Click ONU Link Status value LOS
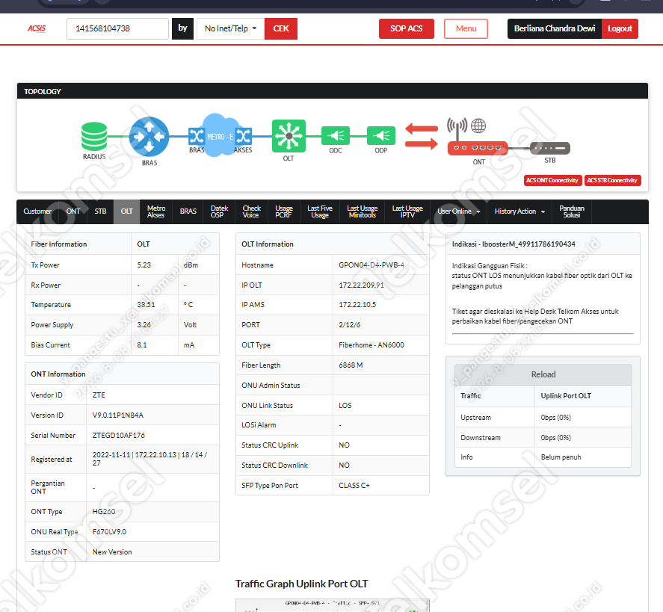 (345, 406)
